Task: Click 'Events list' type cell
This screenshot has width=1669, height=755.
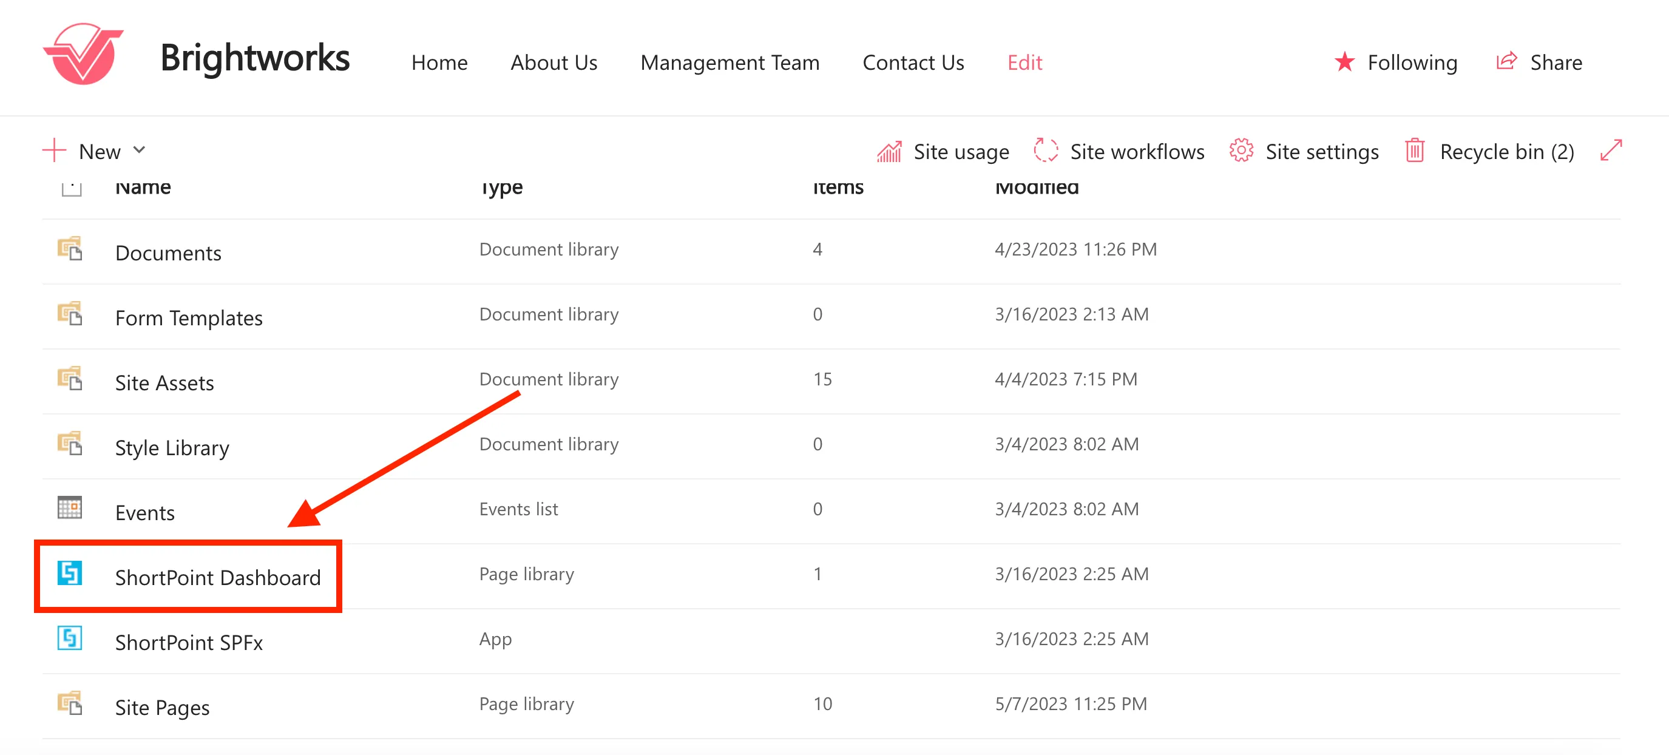Action: (x=518, y=509)
